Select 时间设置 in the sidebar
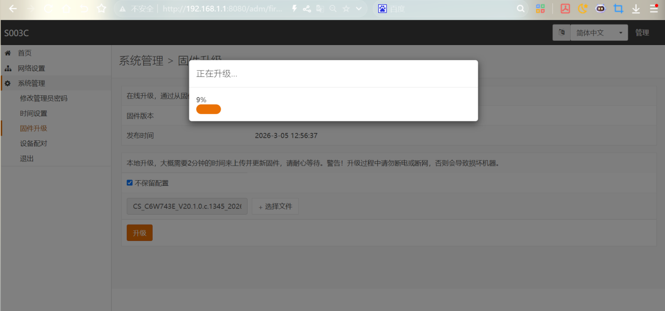665x311 pixels. 34,113
